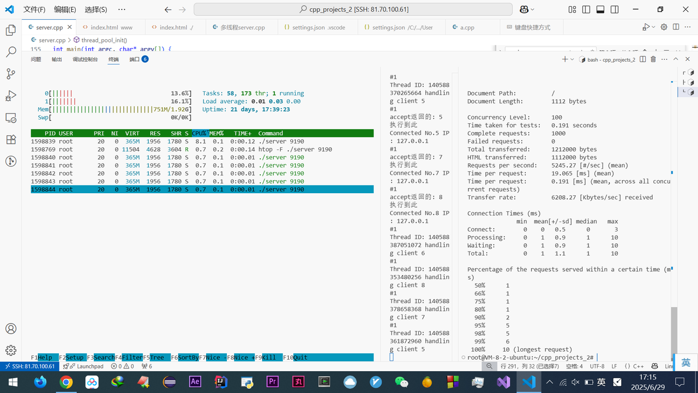Open the 调试控制台 panel tab

85,59
